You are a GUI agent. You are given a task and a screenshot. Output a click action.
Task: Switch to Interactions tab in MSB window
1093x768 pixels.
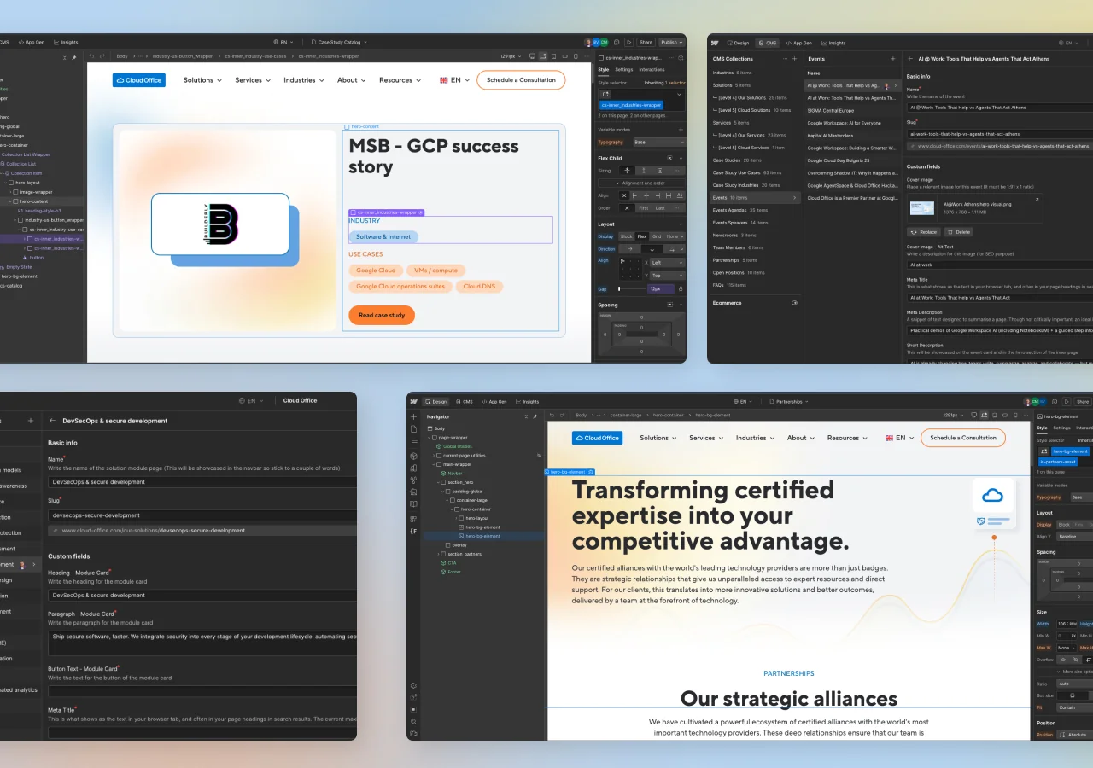(652, 70)
